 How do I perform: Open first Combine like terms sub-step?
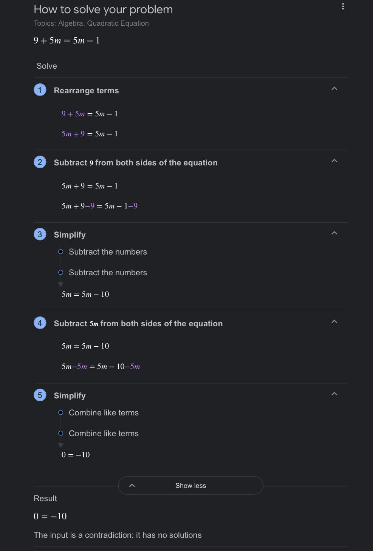[x=104, y=413]
